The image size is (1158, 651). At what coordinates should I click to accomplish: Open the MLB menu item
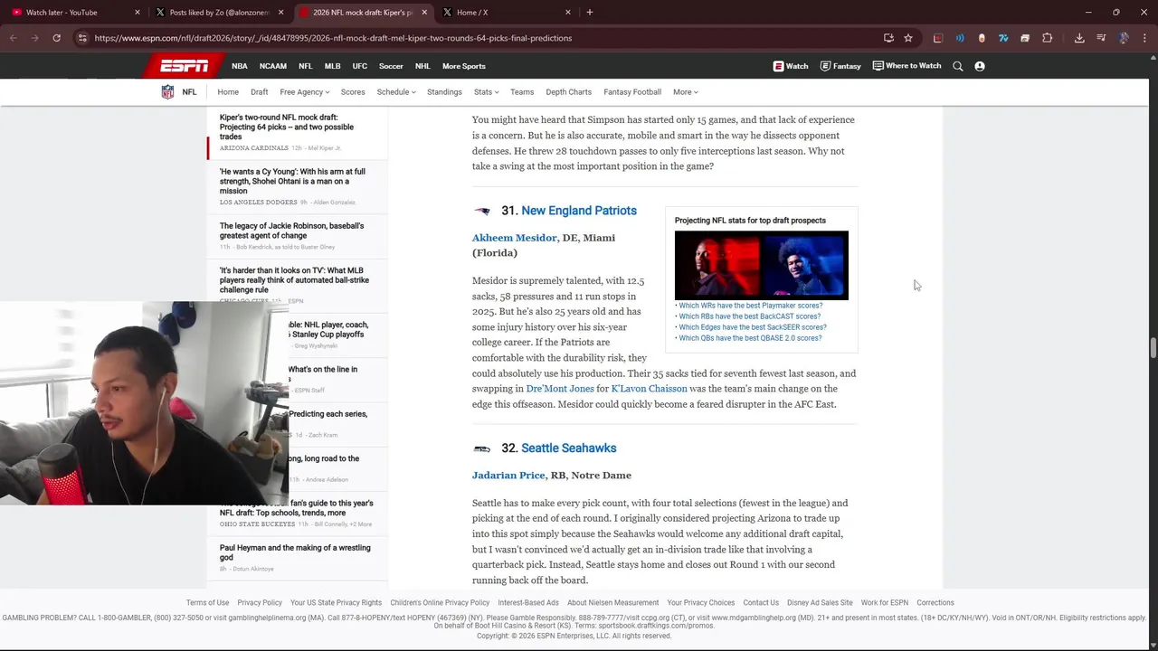pyautogui.click(x=333, y=66)
